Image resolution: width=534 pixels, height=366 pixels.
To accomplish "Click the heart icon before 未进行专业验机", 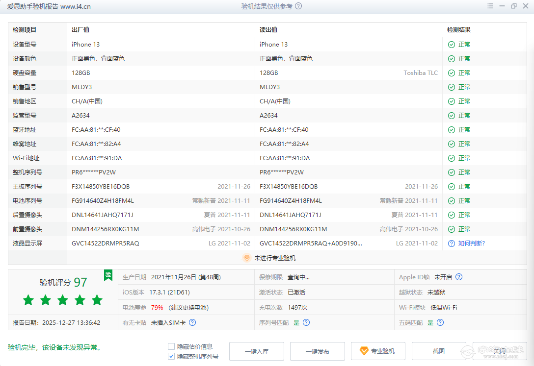I will tap(246, 257).
